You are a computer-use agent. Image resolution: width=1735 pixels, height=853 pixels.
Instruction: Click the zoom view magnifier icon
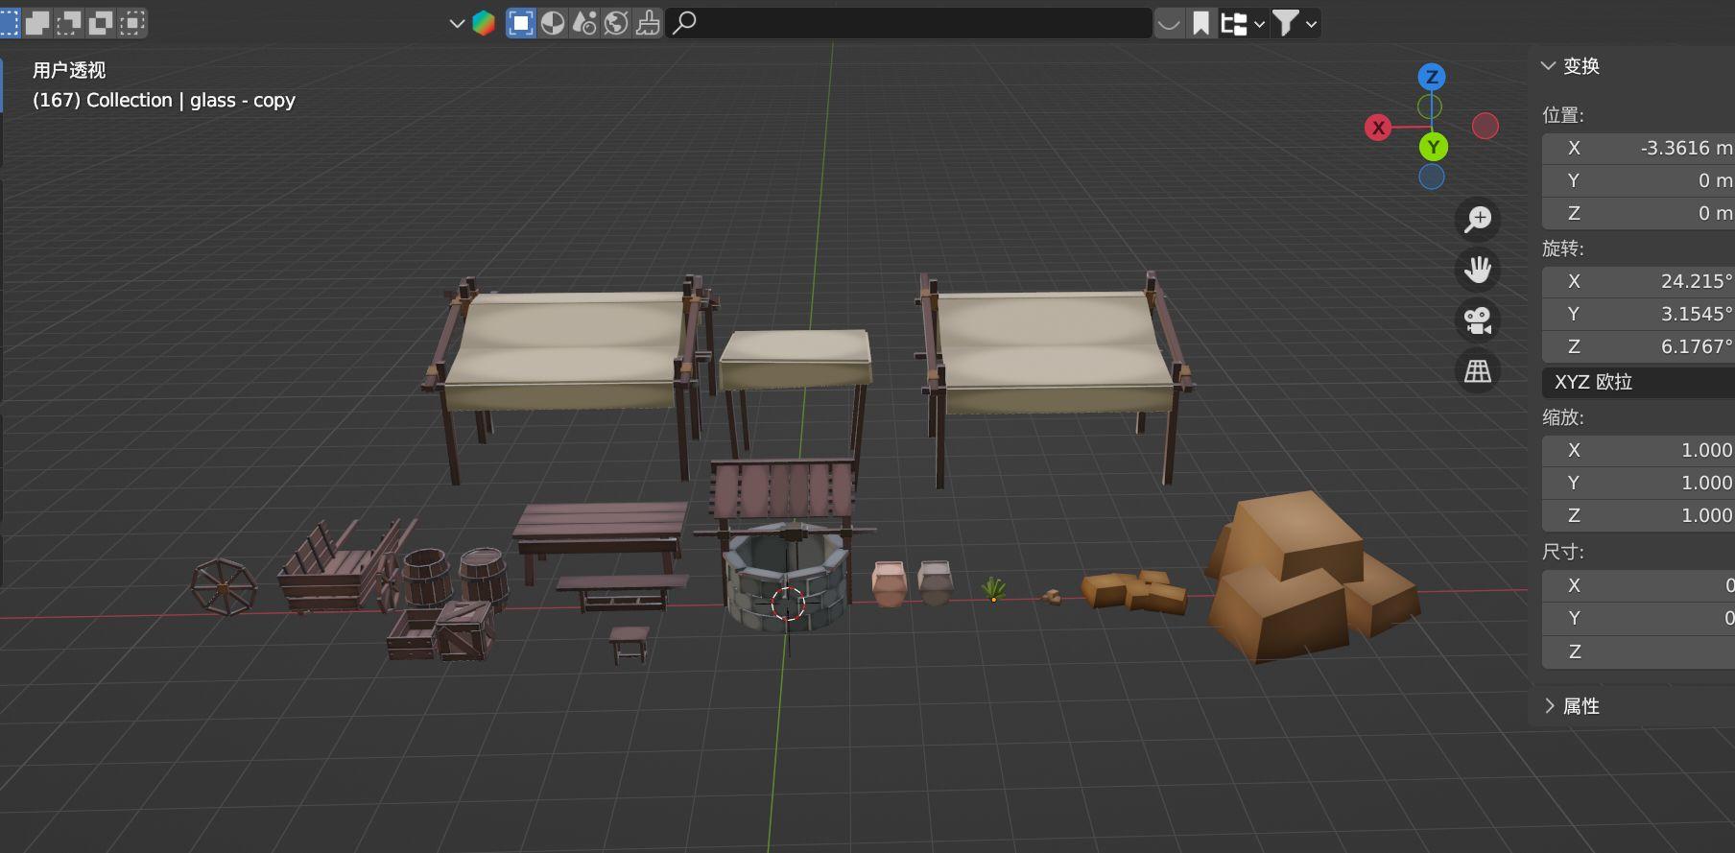click(x=1478, y=219)
